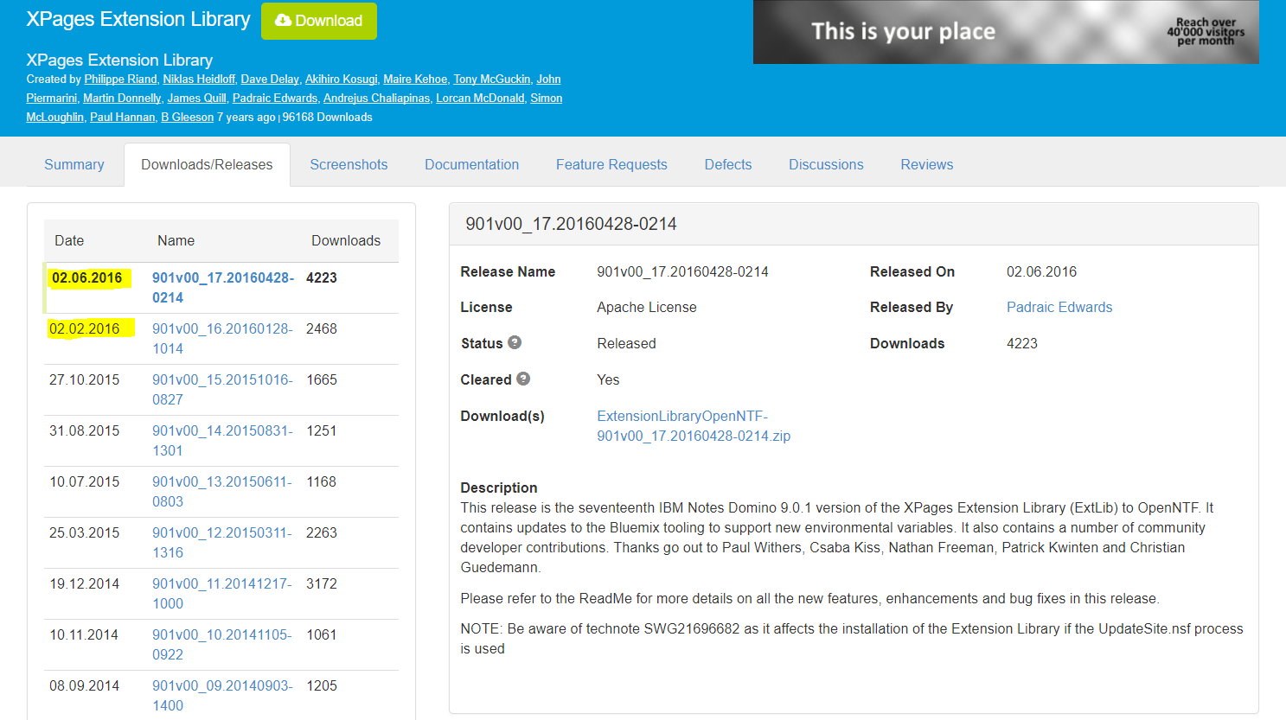This screenshot has width=1286, height=720.
Task: Click the XPages Extension Library page title
Action: point(138,19)
